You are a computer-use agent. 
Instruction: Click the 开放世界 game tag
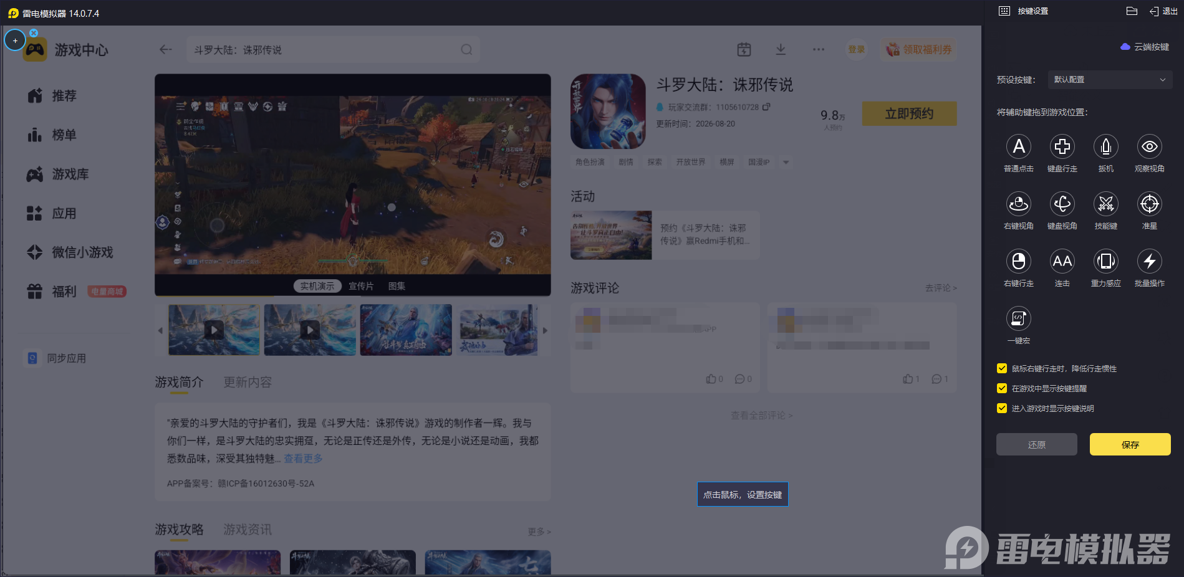tap(691, 162)
